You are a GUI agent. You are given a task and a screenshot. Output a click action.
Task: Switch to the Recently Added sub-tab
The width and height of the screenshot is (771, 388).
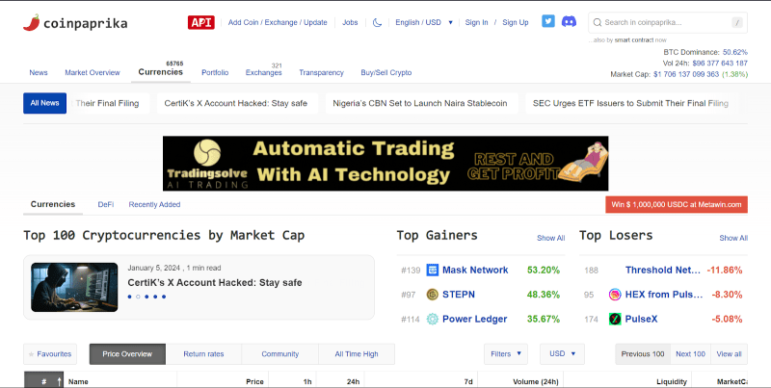[x=154, y=204]
